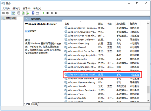Screen dimensions: 151x111
Task: Toggle the action pane toolbar icon
Action: click(x=37, y=13)
